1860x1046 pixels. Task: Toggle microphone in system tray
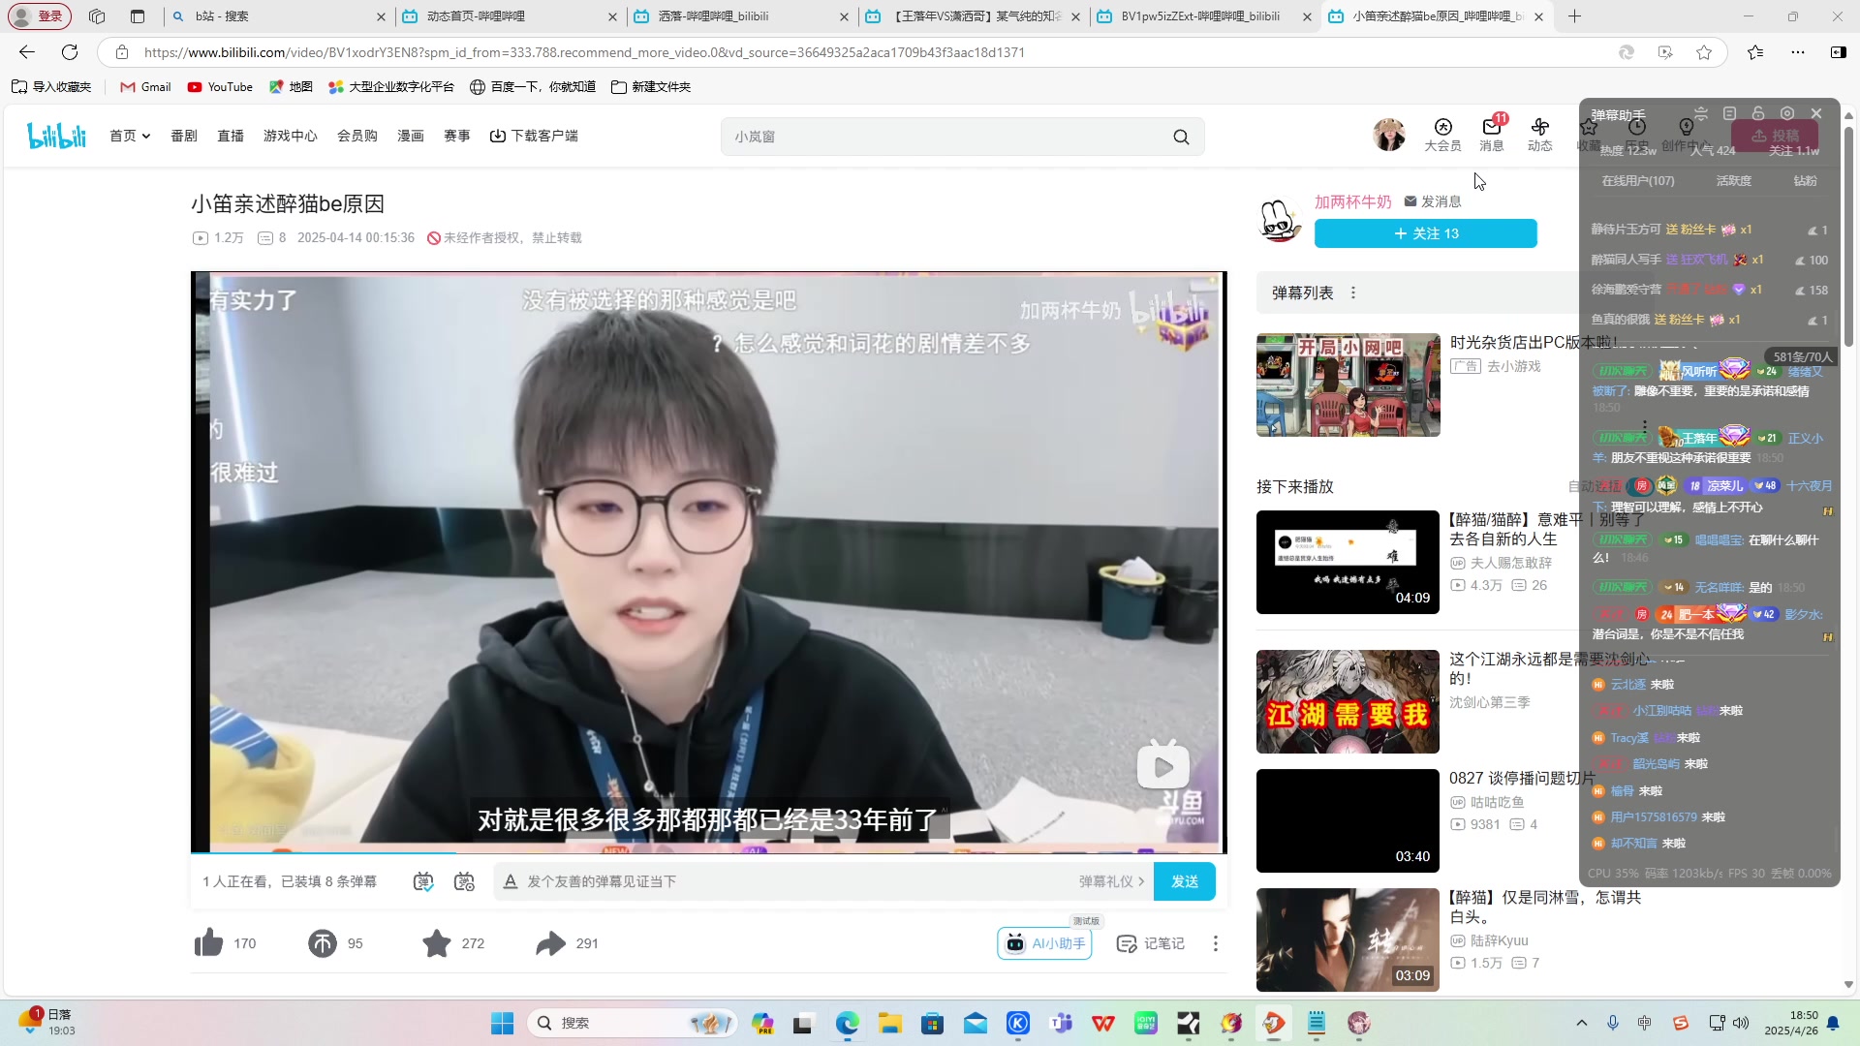pos(1613,1023)
